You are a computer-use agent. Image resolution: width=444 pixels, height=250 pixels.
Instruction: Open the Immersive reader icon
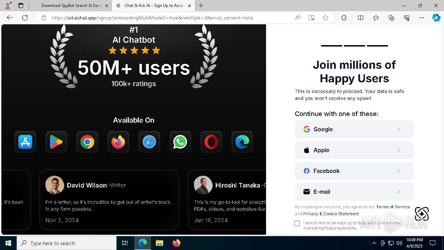pos(311,18)
